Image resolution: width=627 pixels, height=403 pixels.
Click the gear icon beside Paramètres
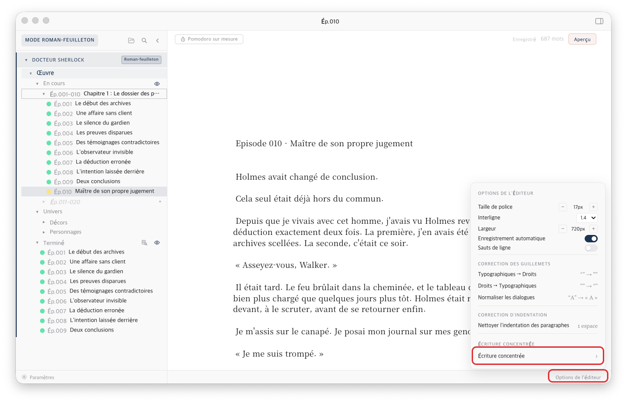click(24, 377)
